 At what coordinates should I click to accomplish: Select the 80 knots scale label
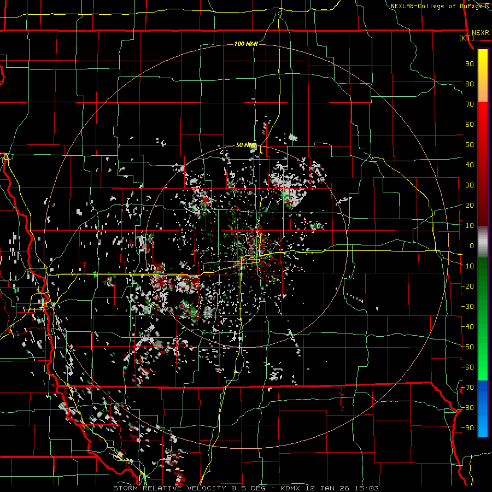pos(470,84)
